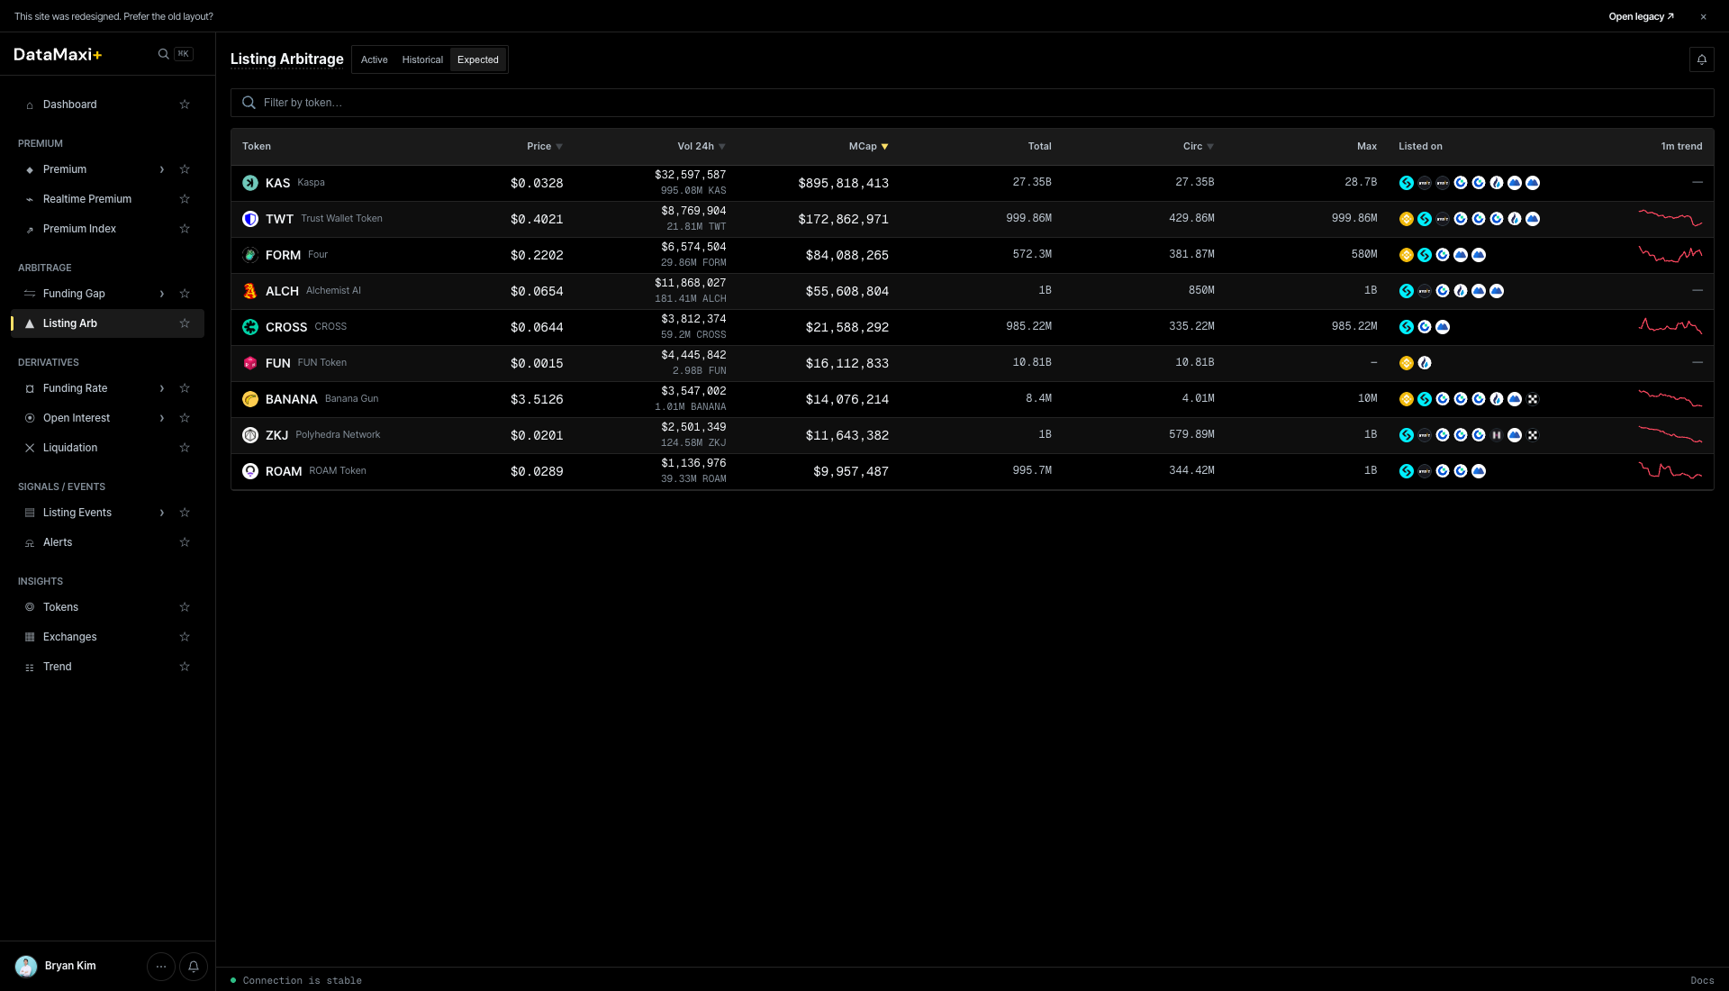Sort table by Circ column
1729x991 pixels.
pyautogui.click(x=1199, y=146)
